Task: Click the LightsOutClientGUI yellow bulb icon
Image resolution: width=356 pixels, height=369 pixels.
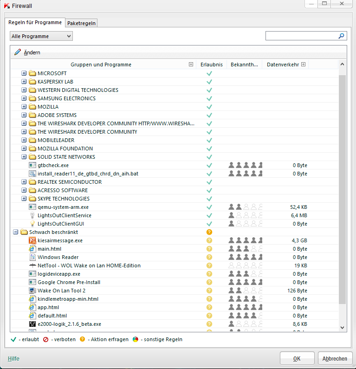Action: pyautogui.click(x=32, y=224)
